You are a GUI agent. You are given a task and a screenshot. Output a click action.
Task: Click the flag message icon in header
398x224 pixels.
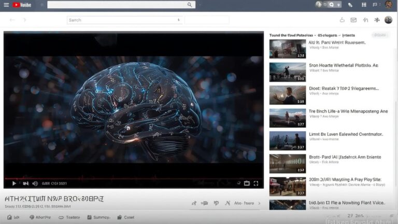point(375,5)
